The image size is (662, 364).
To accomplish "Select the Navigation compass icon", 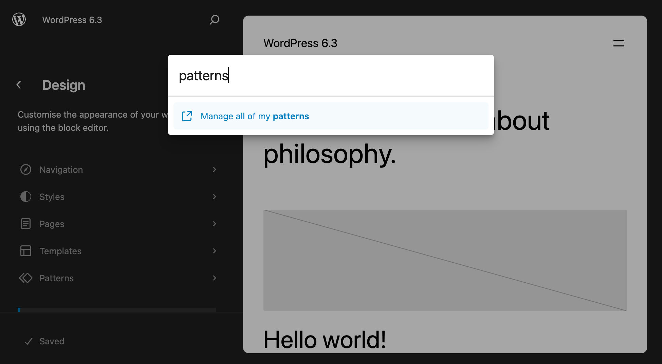I will click(26, 169).
